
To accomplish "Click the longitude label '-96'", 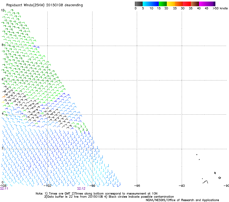I will pos(137,186).
